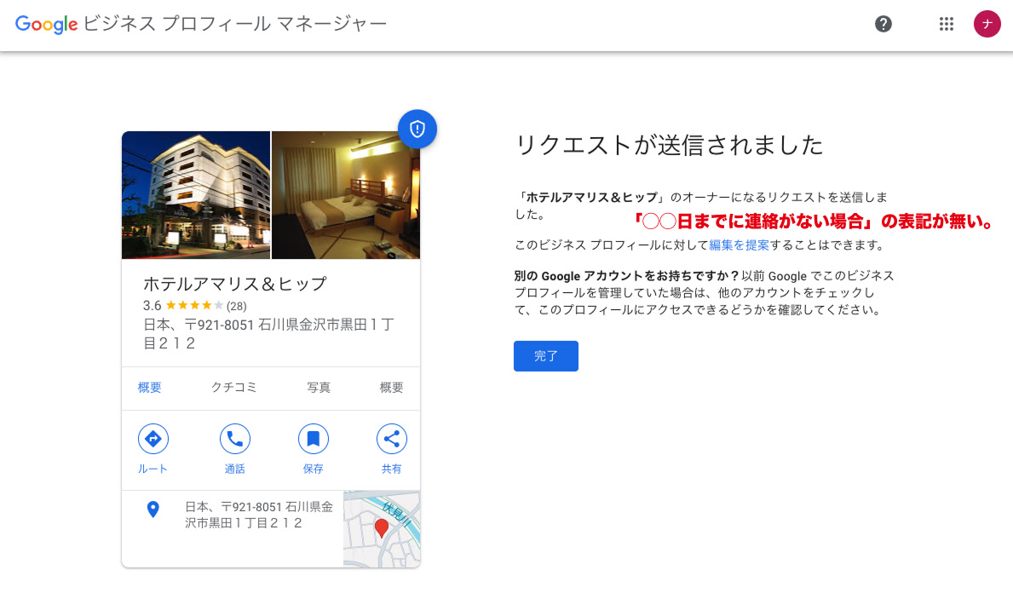Screen dimensions: 1013x616
Task: Click the リクエストが送信されました heading
Action: (x=670, y=145)
